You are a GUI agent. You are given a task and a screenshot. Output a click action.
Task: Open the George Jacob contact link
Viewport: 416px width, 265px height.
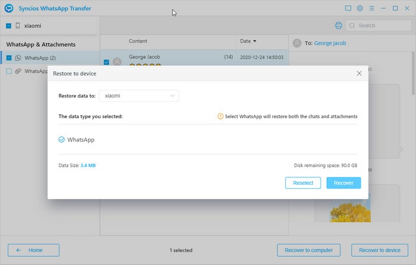tap(330, 43)
